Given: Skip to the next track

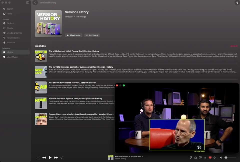Looking at the screenshot, I should coord(56,158).
